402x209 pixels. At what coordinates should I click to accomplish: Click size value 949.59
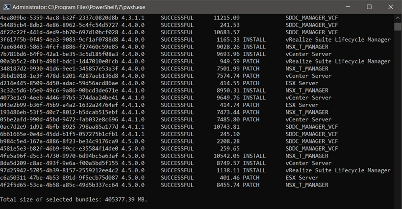pyautogui.click(x=230, y=61)
